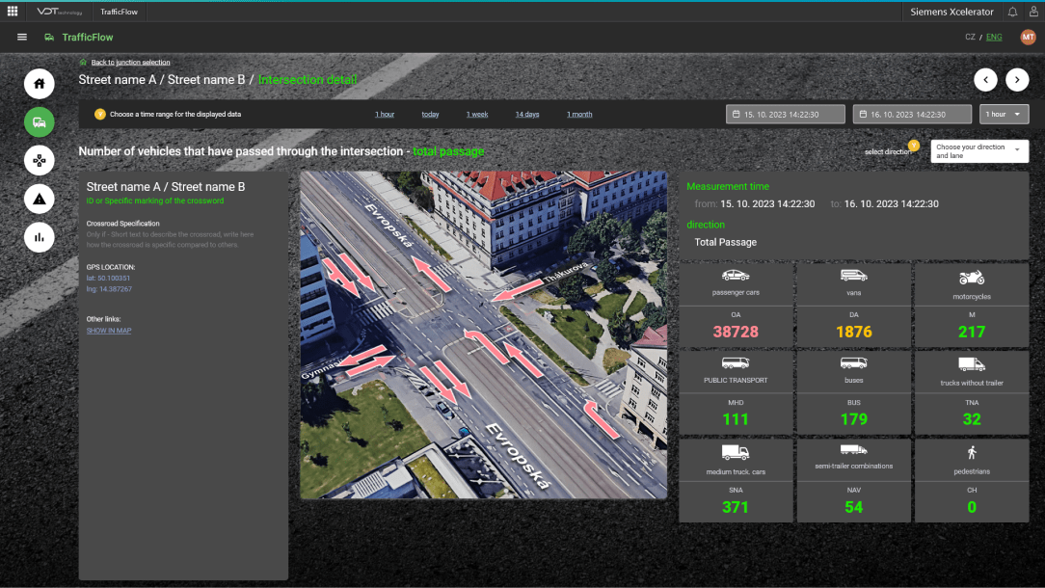1045x588 pixels.
Task: Select the 1 hour time range
Action: 385,114
